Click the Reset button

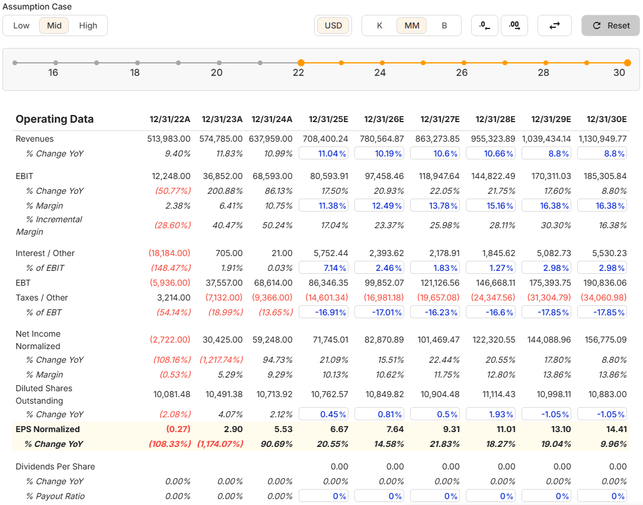point(610,25)
